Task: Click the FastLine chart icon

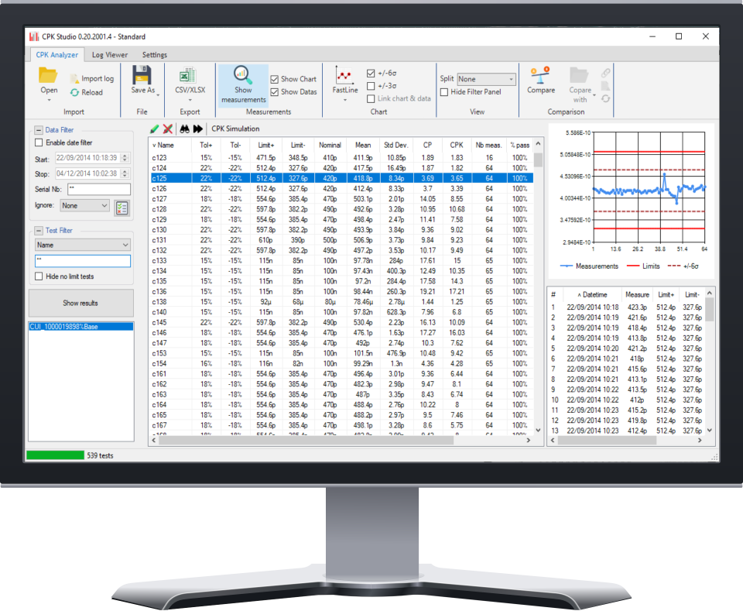Action: [344, 75]
